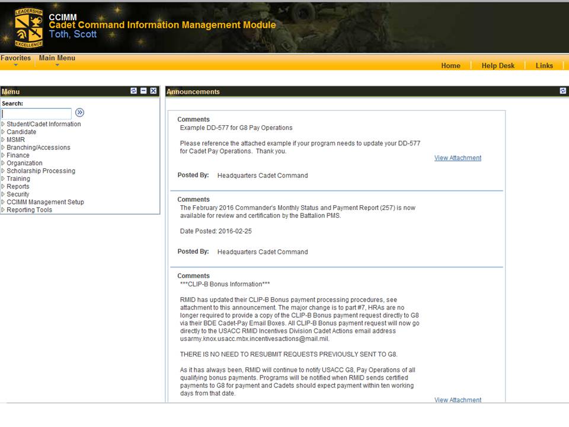Screen dimensions: 569x427
Task: Close the Menu panel
Action: click(x=154, y=91)
